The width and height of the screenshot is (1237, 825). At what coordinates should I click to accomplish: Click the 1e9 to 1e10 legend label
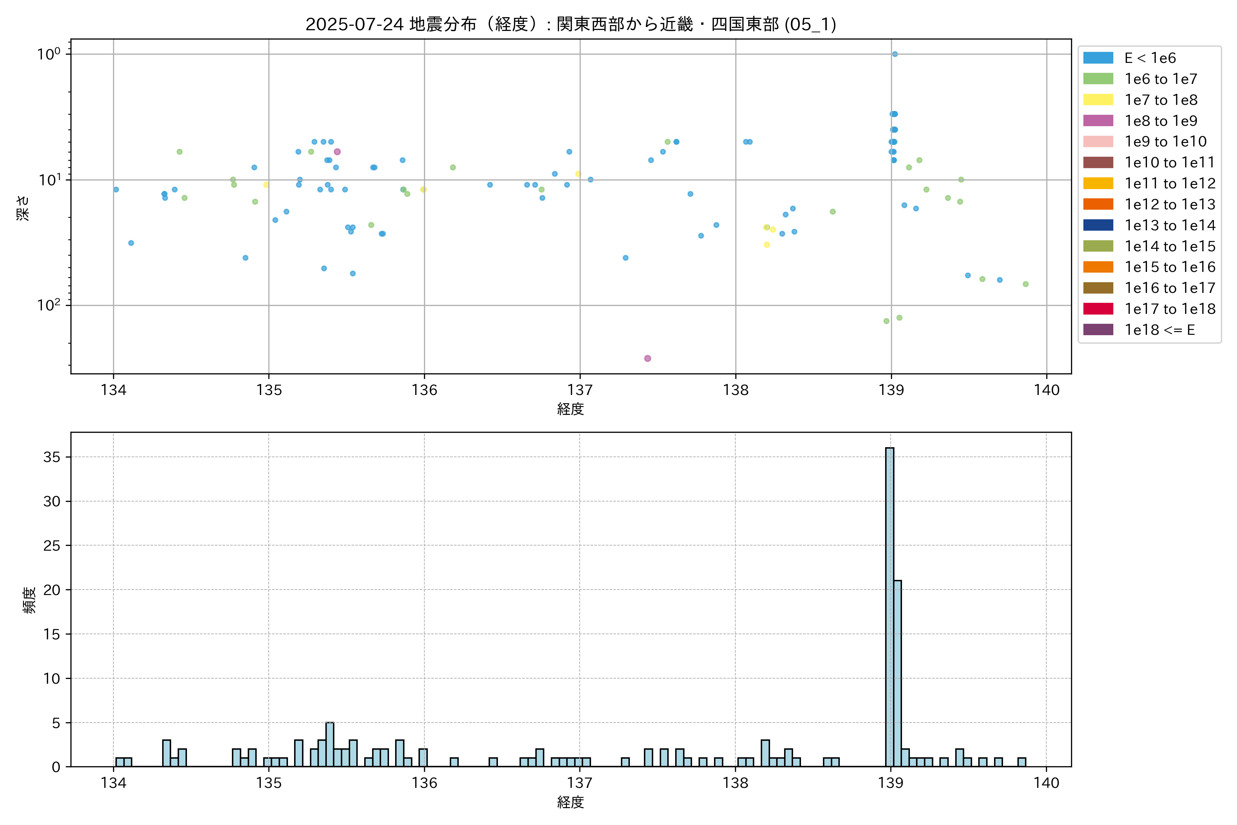tap(1166, 142)
